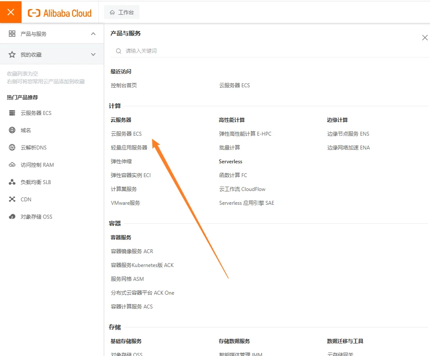The width and height of the screenshot is (430, 356).
Task: Click the server icon for 云服务器 ECS in sidebar
Action: [12, 113]
